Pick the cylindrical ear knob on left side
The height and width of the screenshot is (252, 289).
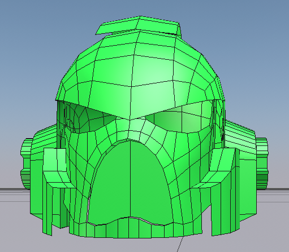27,163
